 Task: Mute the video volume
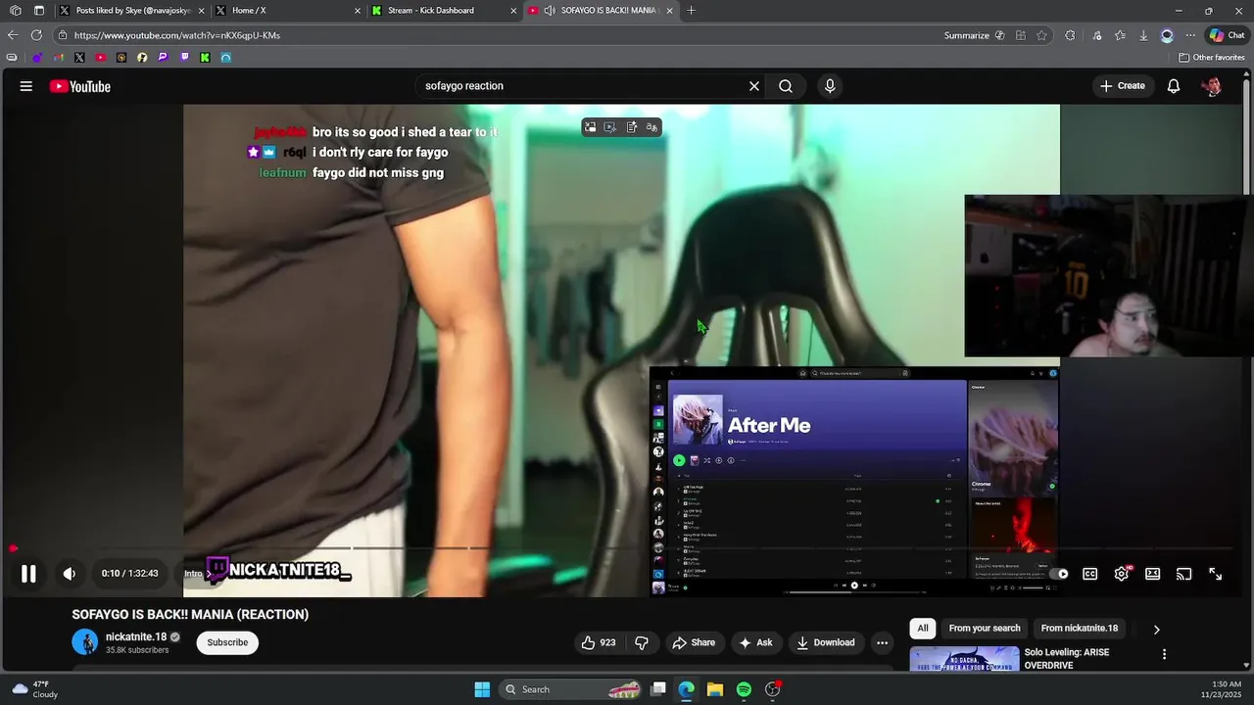pos(70,574)
